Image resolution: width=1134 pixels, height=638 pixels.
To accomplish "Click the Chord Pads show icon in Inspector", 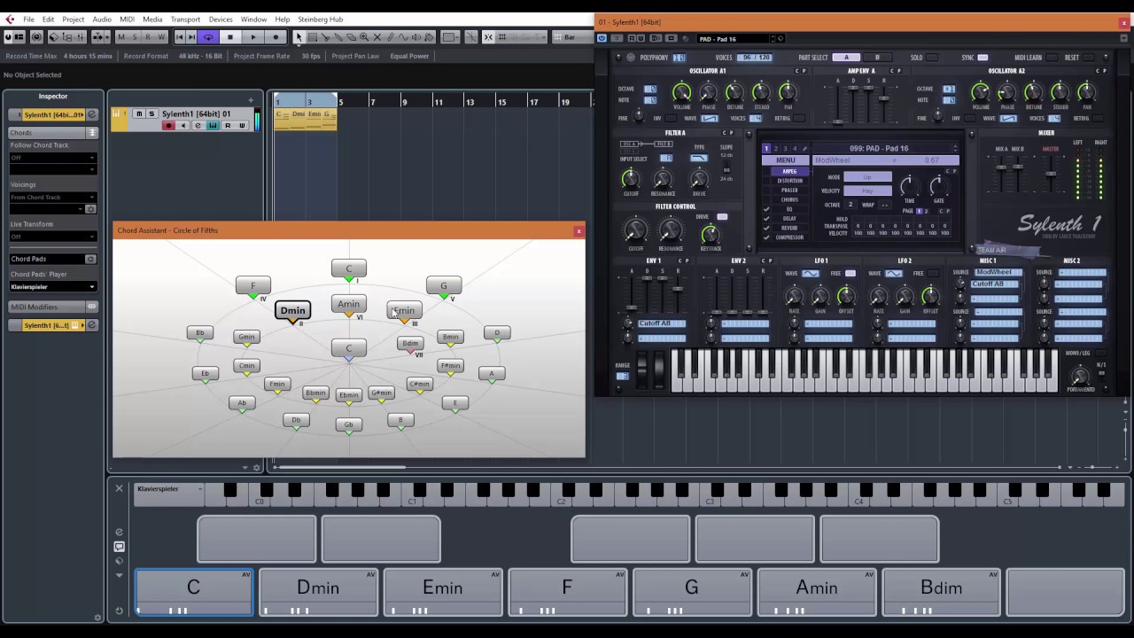I will coord(90,259).
